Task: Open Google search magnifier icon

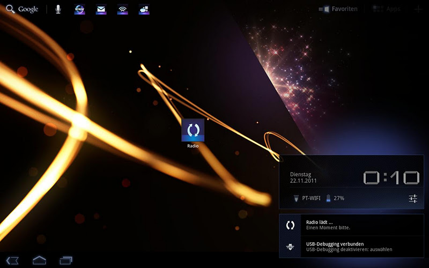Action: coord(10,9)
